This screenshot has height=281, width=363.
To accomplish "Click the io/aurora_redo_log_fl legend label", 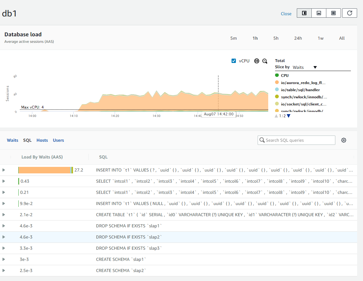I will click(303, 83).
